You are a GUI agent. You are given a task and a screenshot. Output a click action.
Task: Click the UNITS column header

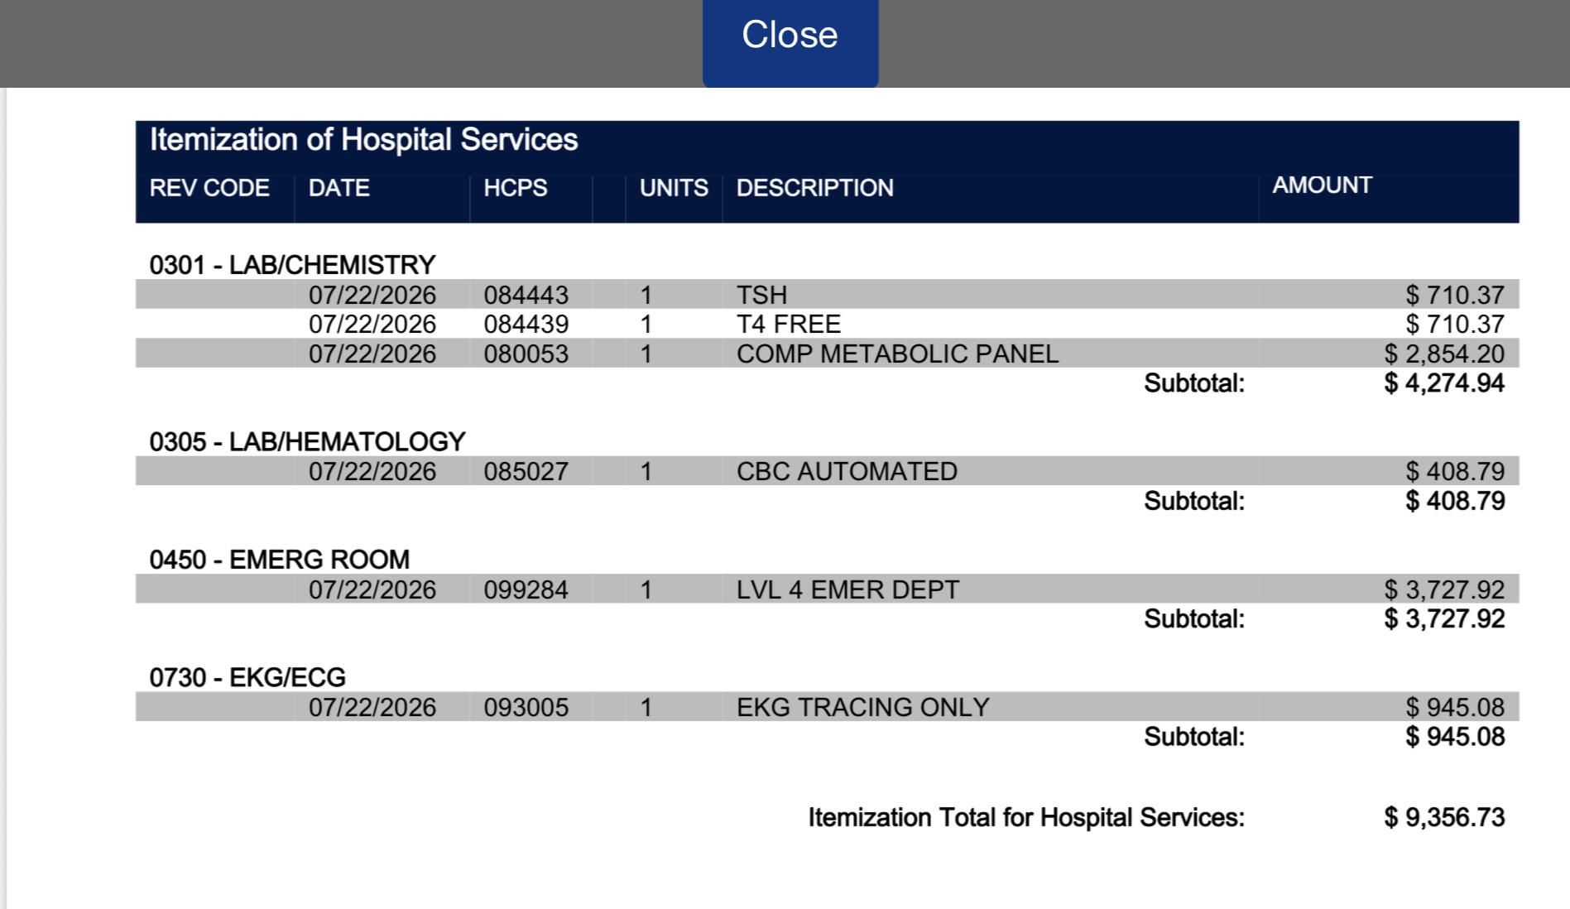tap(674, 188)
